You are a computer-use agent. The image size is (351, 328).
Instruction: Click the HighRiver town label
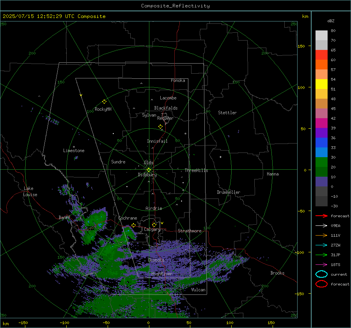pos(161,274)
